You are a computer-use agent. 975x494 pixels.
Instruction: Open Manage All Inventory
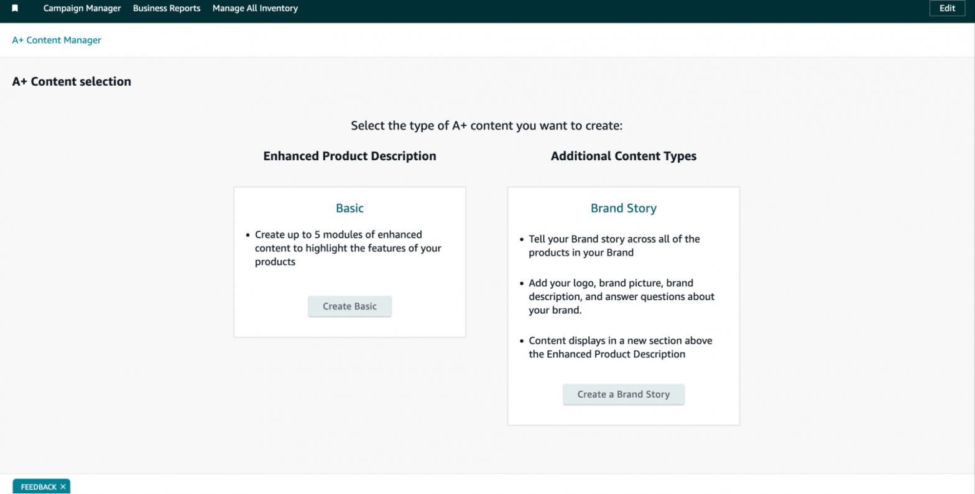(x=255, y=8)
